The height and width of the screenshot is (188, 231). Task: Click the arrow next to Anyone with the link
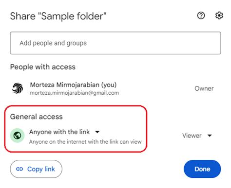pyautogui.click(x=97, y=132)
